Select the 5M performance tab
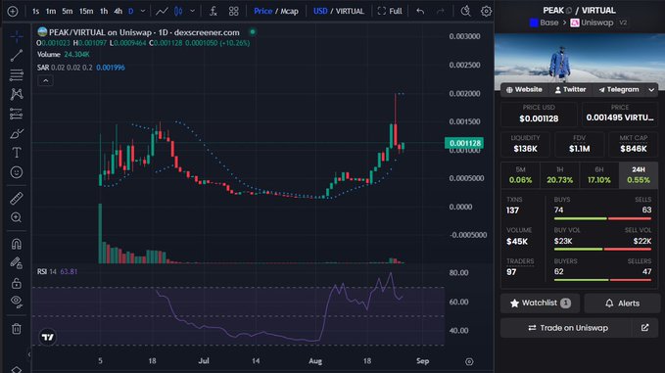 [x=520, y=175]
